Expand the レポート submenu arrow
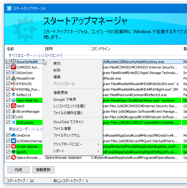 pos(98,151)
